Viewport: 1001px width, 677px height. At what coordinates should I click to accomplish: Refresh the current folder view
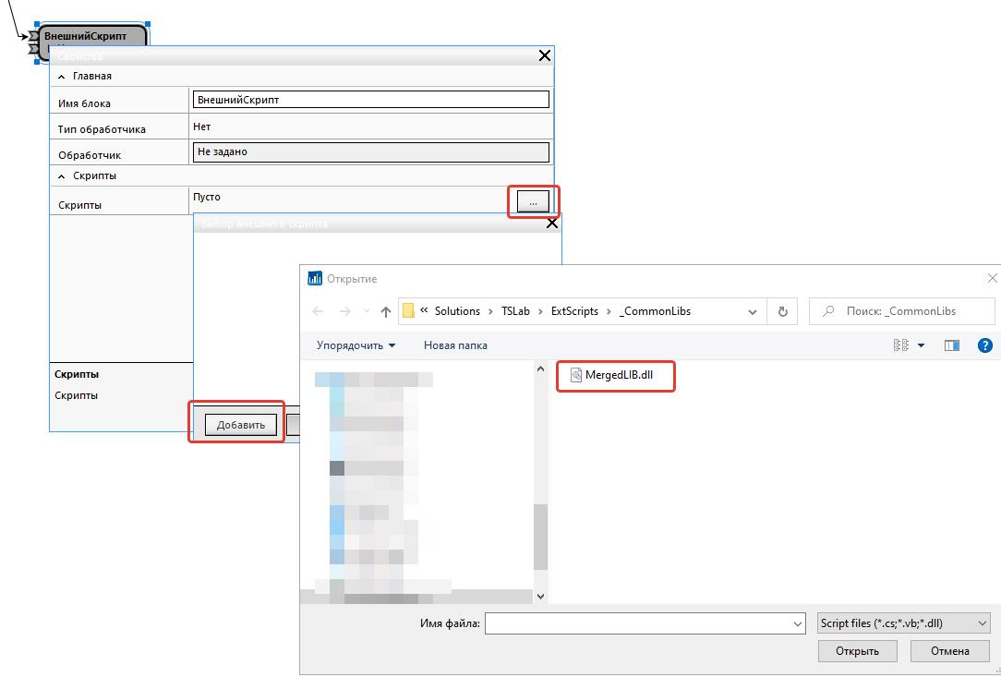pyautogui.click(x=783, y=311)
